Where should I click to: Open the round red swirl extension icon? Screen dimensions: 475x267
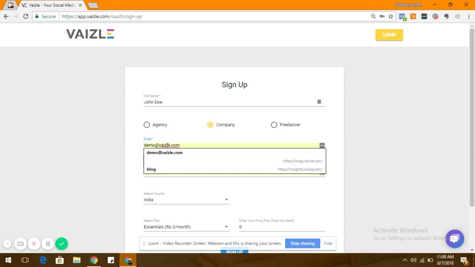pyautogui.click(x=435, y=16)
